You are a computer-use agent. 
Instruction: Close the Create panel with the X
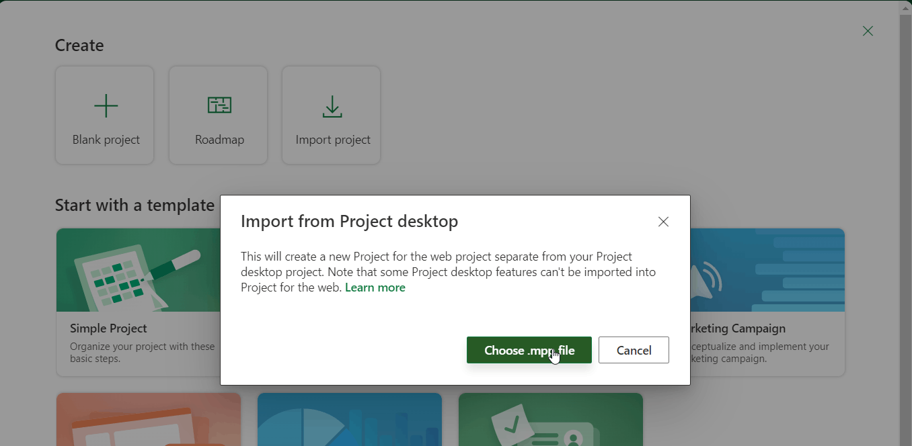click(x=868, y=31)
